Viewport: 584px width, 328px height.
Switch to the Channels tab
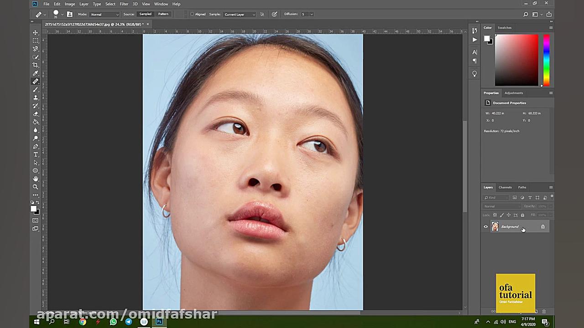505,187
